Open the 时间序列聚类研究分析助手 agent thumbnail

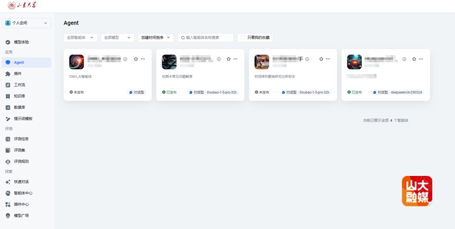tap(261, 62)
